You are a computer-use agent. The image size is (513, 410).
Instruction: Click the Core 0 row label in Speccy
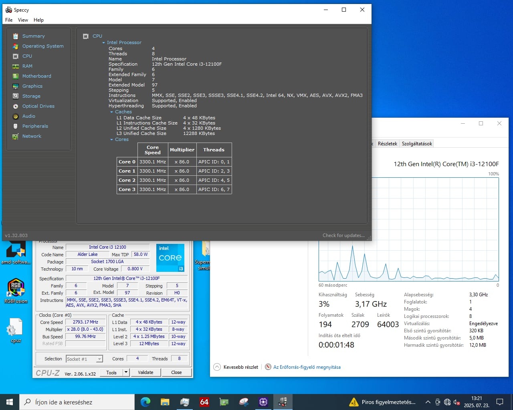tap(127, 162)
